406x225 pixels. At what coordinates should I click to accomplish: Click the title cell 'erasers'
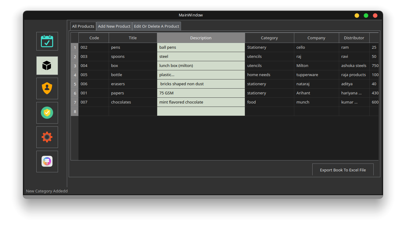click(x=133, y=84)
